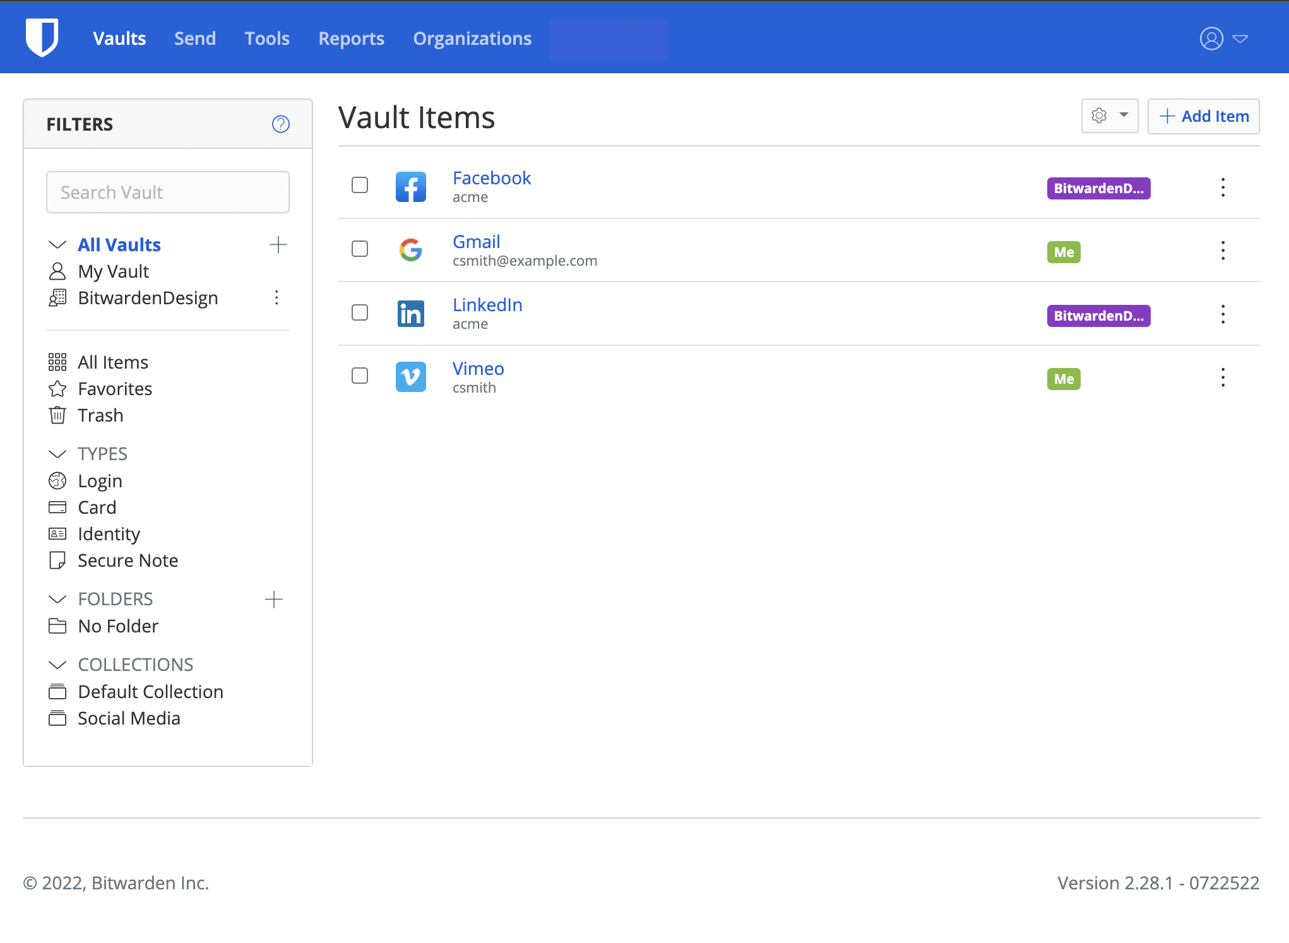Image resolution: width=1289 pixels, height=943 pixels.
Task: Open the Trash filter
Action: (x=100, y=415)
